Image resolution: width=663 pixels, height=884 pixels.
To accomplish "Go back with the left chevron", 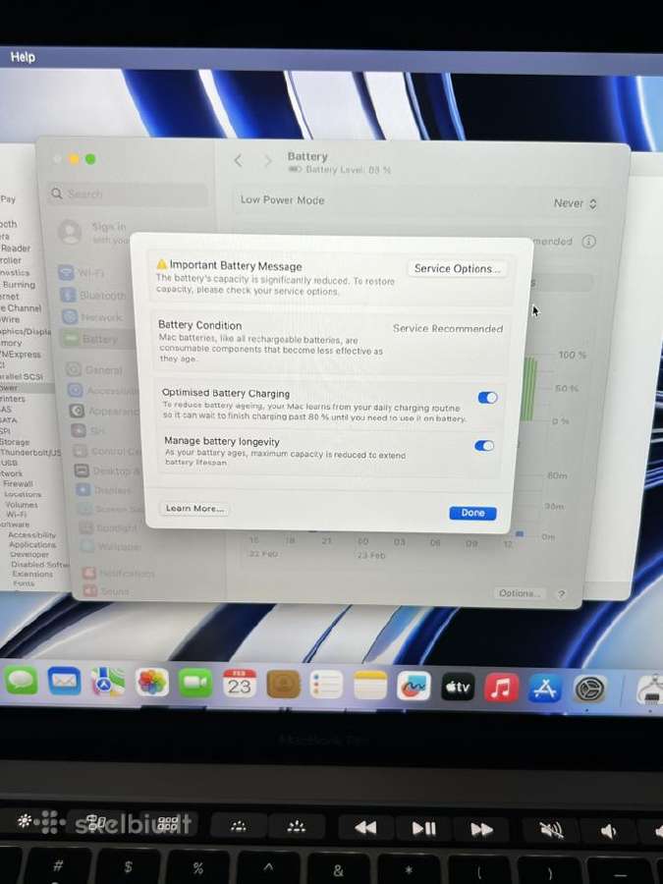I will tap(239, 161).
